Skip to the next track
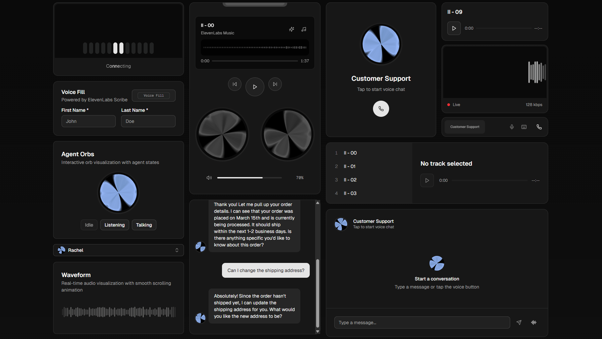602x339 pixels. [275, 84]
